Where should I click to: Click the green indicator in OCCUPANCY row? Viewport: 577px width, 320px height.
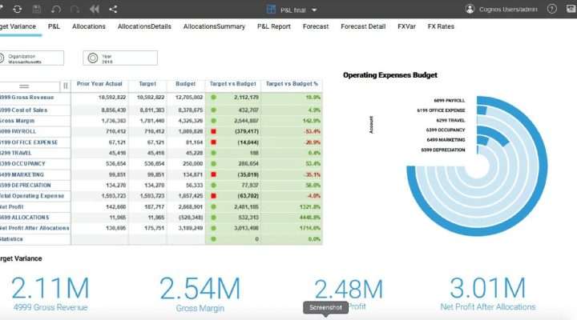click(213, 164)
